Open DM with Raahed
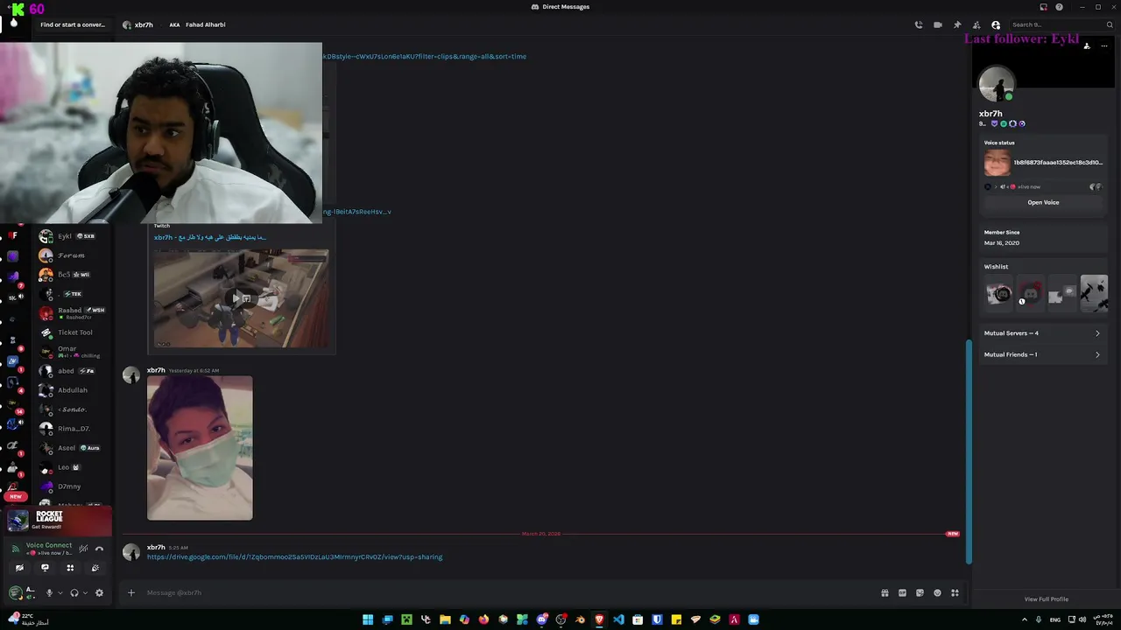Viewport: 1121px width, 630px height. click(74, 313)
